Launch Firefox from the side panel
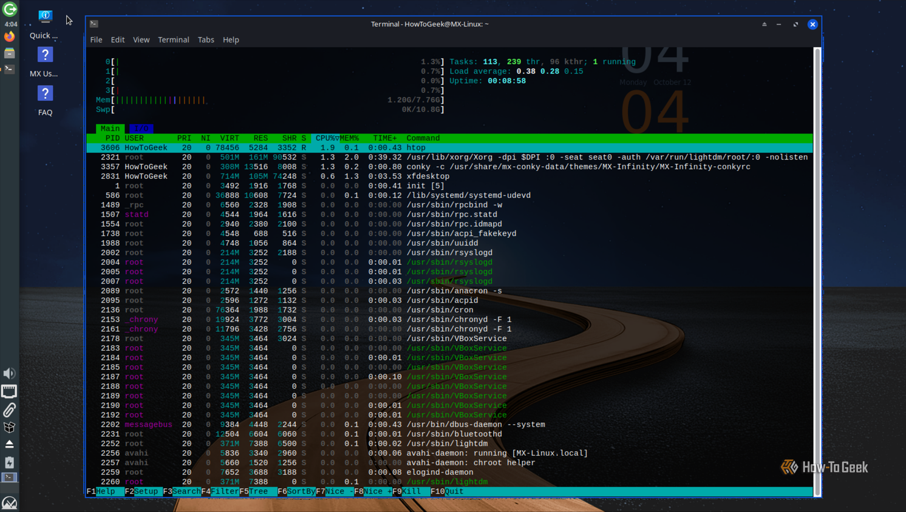This screenshot has width=906, height=512. [x=9, y=37]
